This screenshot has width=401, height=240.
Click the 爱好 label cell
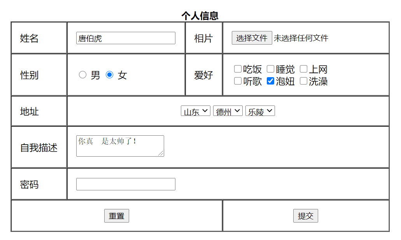click(203, 75)
